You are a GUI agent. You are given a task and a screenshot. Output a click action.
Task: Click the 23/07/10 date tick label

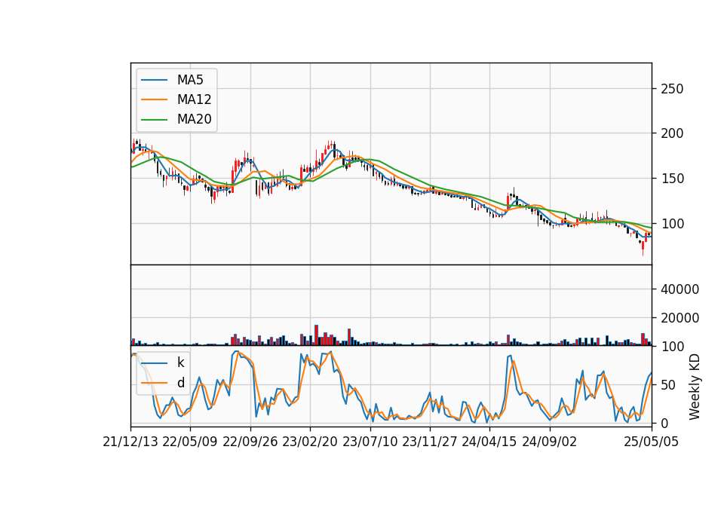370,442
